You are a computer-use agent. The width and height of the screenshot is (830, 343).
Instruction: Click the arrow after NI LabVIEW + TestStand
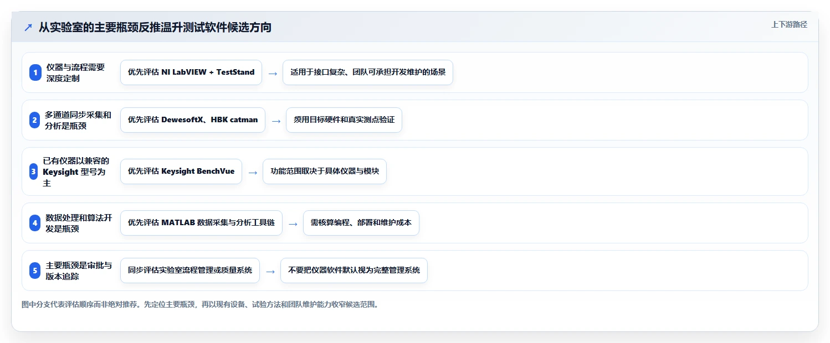coord(273,73)
